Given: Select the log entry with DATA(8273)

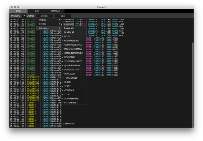Looking at the screenshot, I should coord(64,73).
